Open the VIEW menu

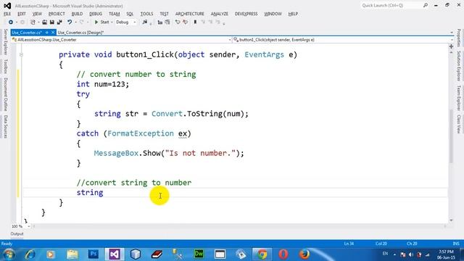[37, 14]
